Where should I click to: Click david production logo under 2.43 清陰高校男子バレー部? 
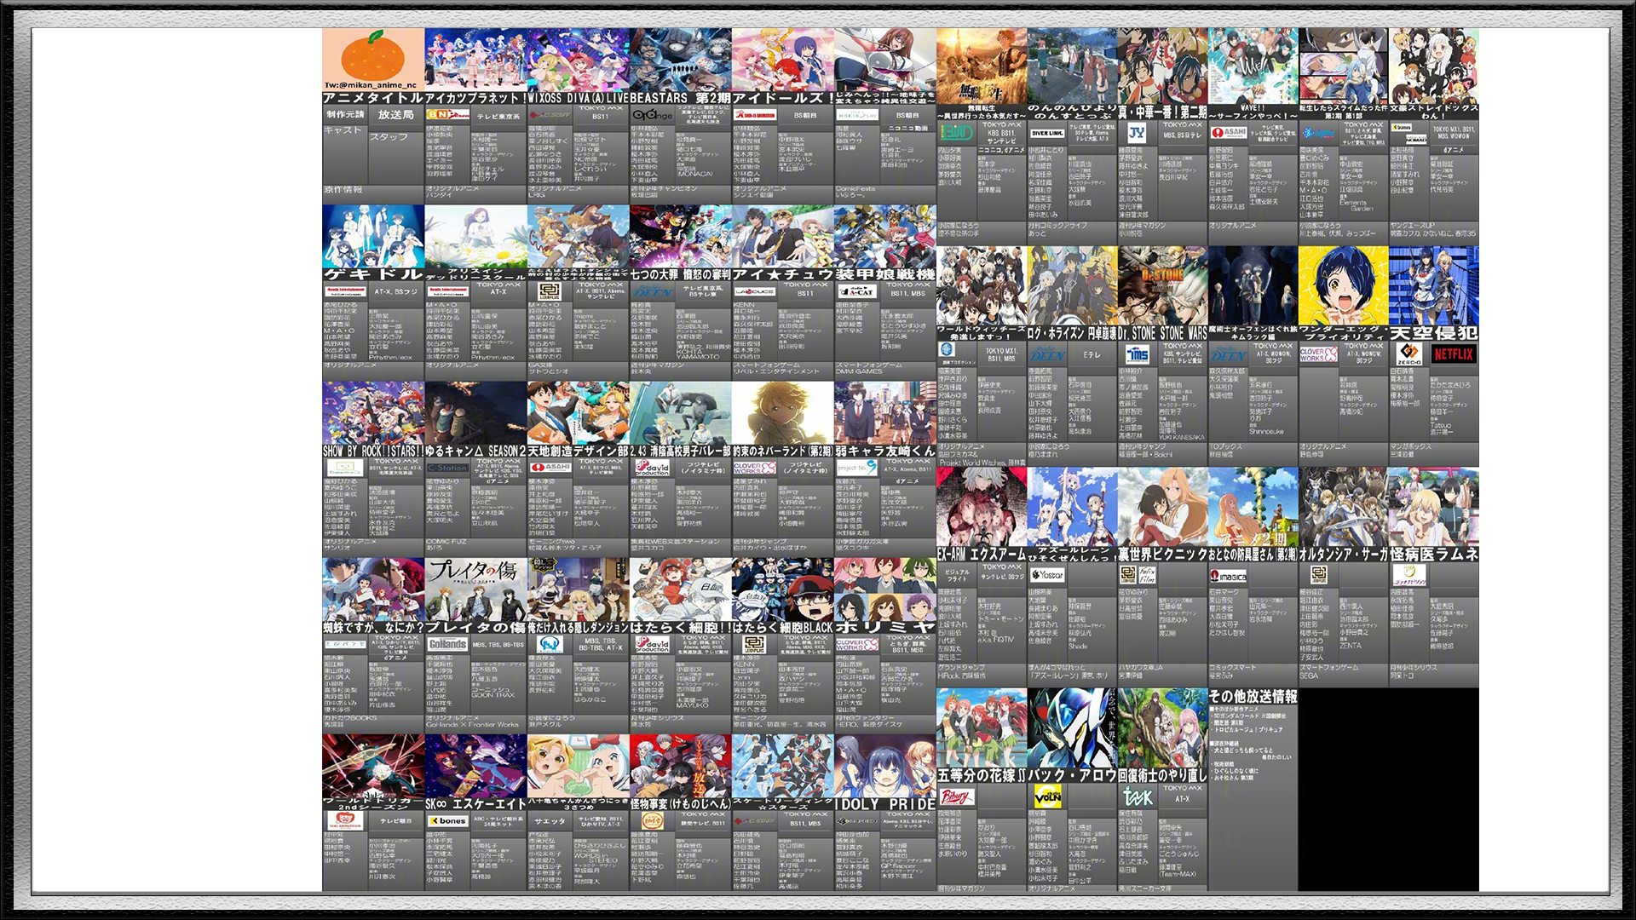tap(652, 468)
